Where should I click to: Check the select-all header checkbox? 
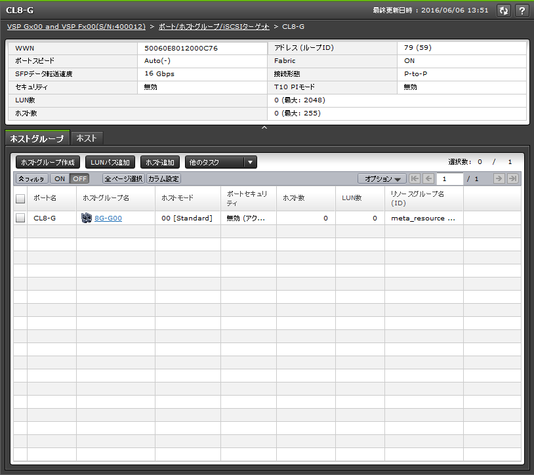(20, 199)
